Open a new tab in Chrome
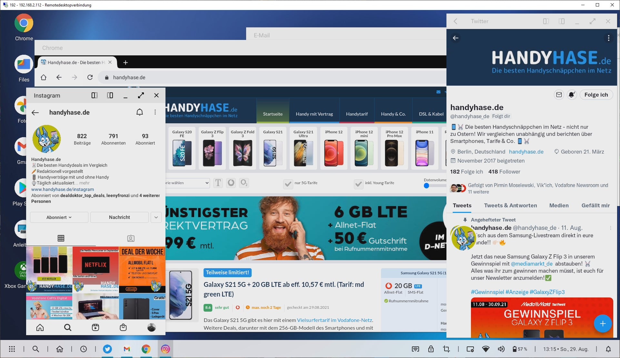Screen dimensions: 620x358 click(125, 62)
